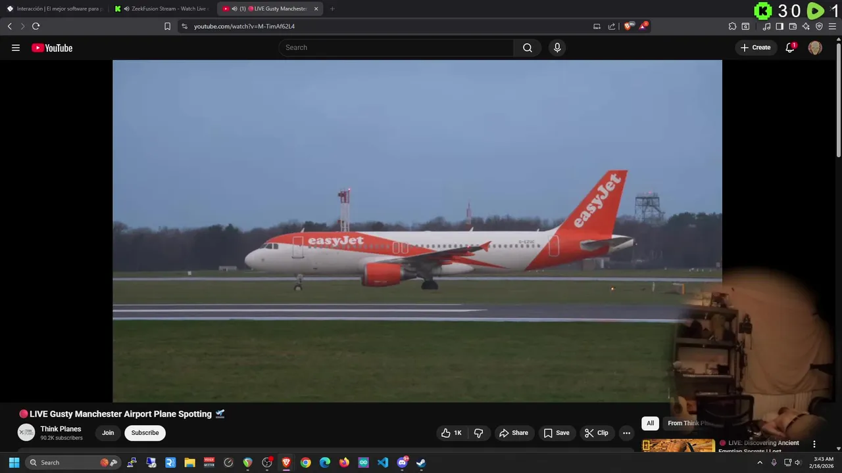Open Leo AI sparkle icon
This screenshot has height=473, width=842.
click(x=806, y=26)
